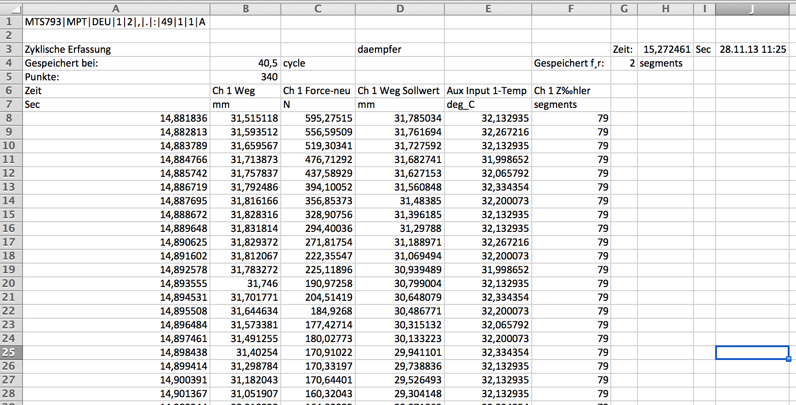Image resolution: width=796 pixels, height=405 pixels.
Task: Select the column B header
Action: tap(245, 9)
